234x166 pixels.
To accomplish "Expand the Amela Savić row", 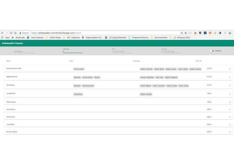I will 230,117.
